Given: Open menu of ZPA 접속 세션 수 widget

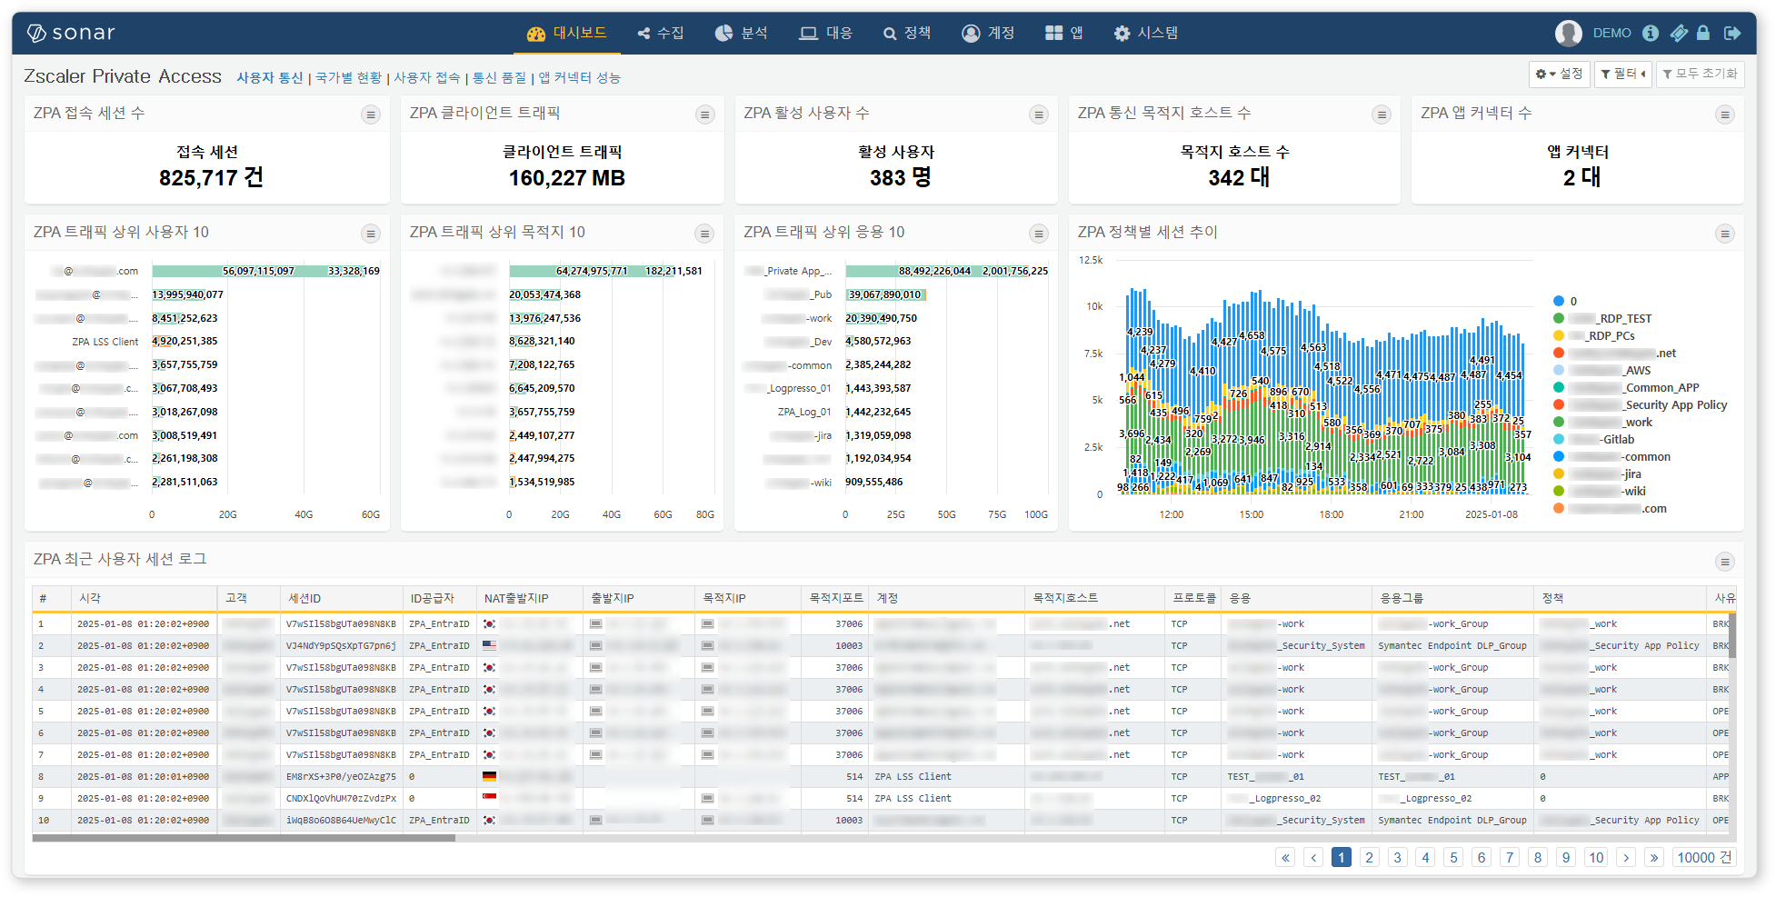Looking at the screenshot, I should [371, 115].
